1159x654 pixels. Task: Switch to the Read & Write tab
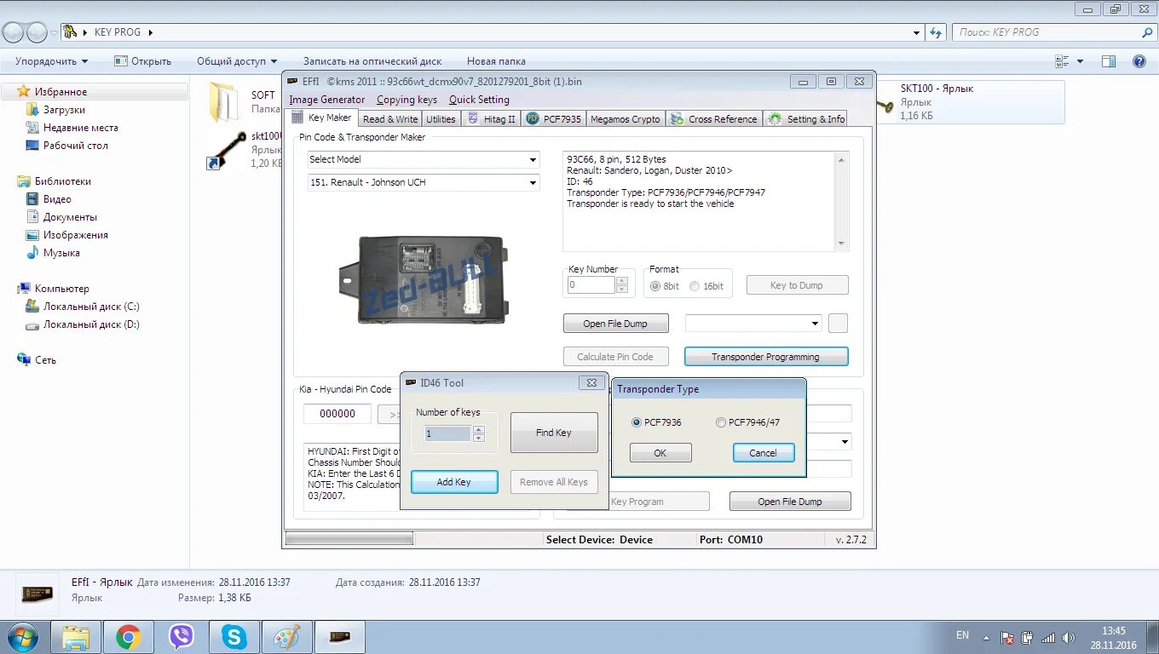pos(389,119)
